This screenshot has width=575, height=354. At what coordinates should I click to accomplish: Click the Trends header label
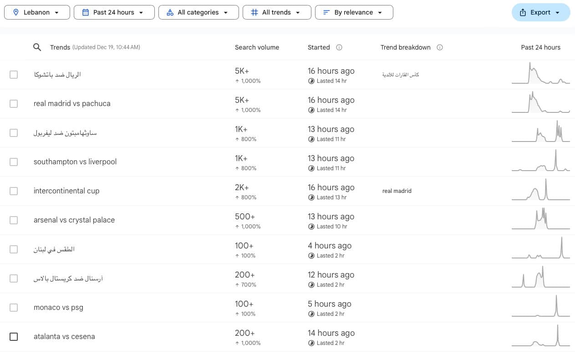[60, 47]
